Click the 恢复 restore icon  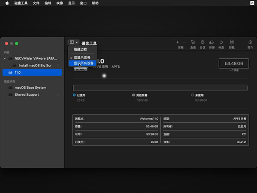221,42
